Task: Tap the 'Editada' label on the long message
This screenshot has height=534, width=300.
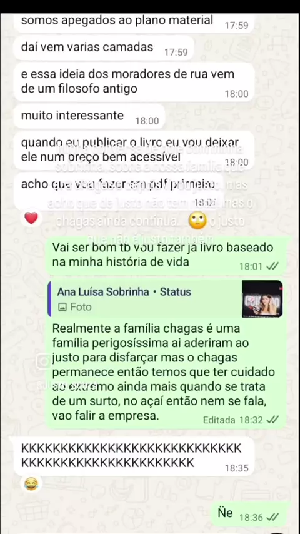Action: (x=219, y=420)
